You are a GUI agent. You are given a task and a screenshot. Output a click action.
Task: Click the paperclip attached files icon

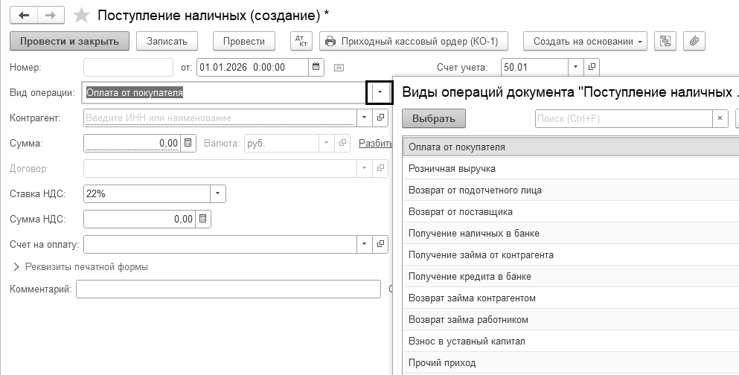click(694, 41)
